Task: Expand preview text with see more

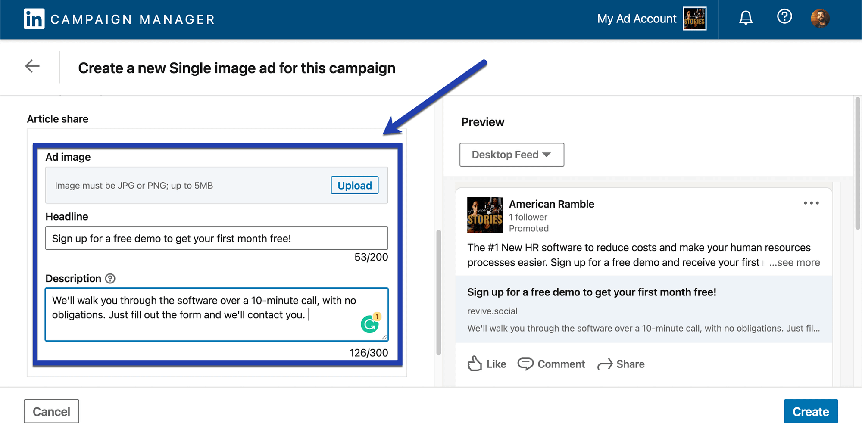Action: click(x=795, y=262)
